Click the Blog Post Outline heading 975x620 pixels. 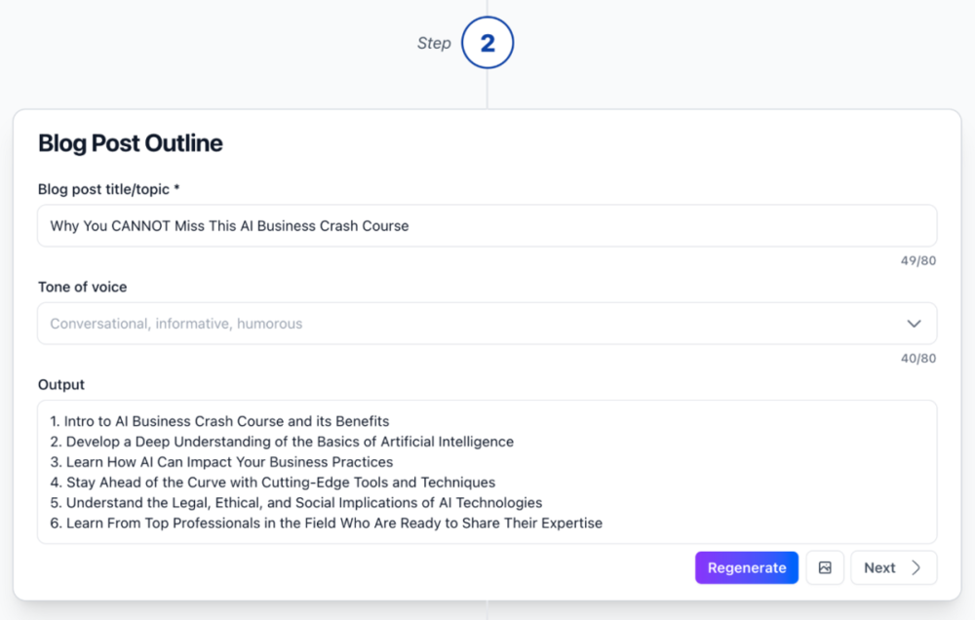131,143
